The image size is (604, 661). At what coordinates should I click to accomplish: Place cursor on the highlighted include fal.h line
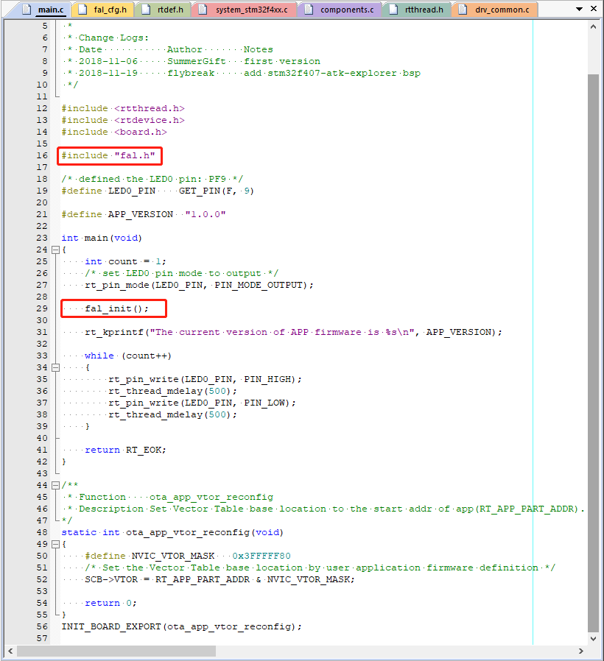click(x=109, y=155)
